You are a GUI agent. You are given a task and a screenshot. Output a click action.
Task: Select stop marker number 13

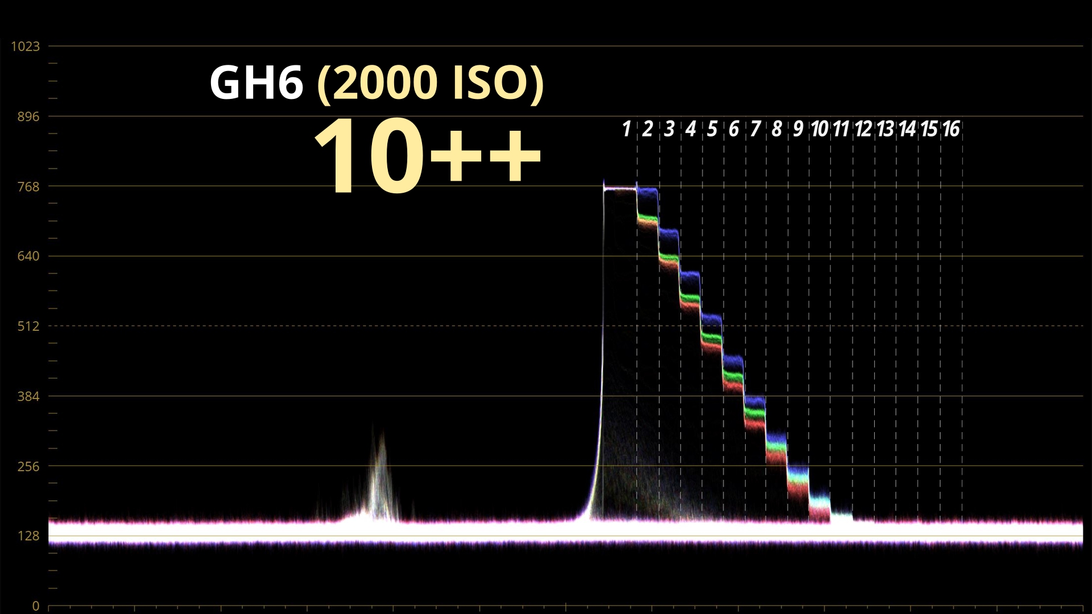point(885,129)
